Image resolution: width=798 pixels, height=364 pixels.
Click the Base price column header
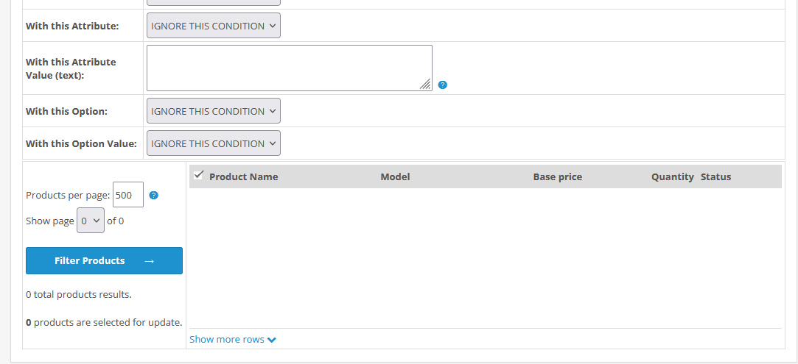coord(557,177)
